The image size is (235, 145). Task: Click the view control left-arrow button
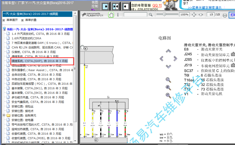[x=125, y=6]
